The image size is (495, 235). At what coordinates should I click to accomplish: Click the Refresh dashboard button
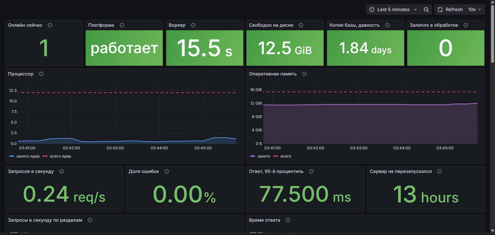[x=450, y=10]
